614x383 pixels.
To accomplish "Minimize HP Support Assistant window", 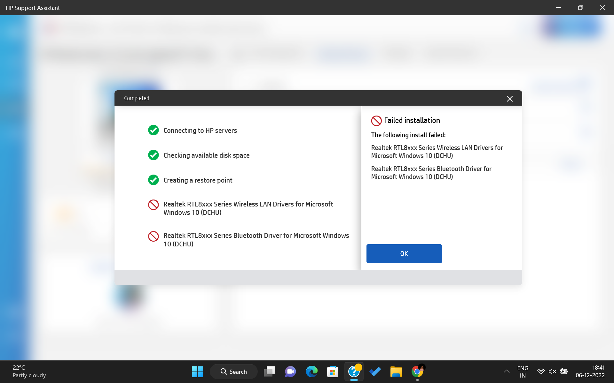I will click(559, 8).
